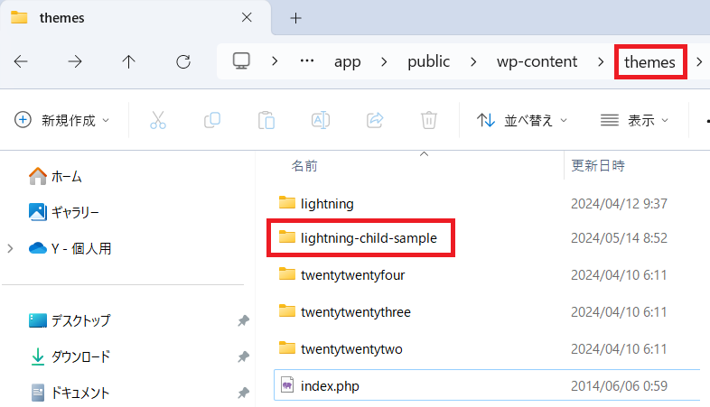Click the index.php file icon
710x407 pixels.
click(287, 385)
